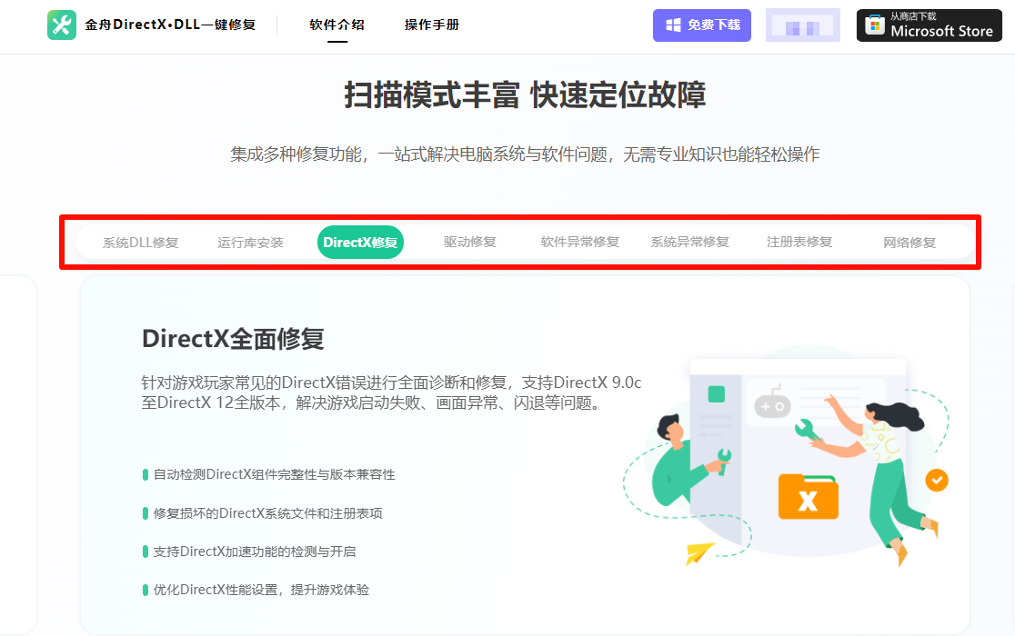The height and width of the screenshot is (636, 1015).
Task: Click the Windows logo in 免费下载 button
Action: pyautogui.click(x=673, y=25)
